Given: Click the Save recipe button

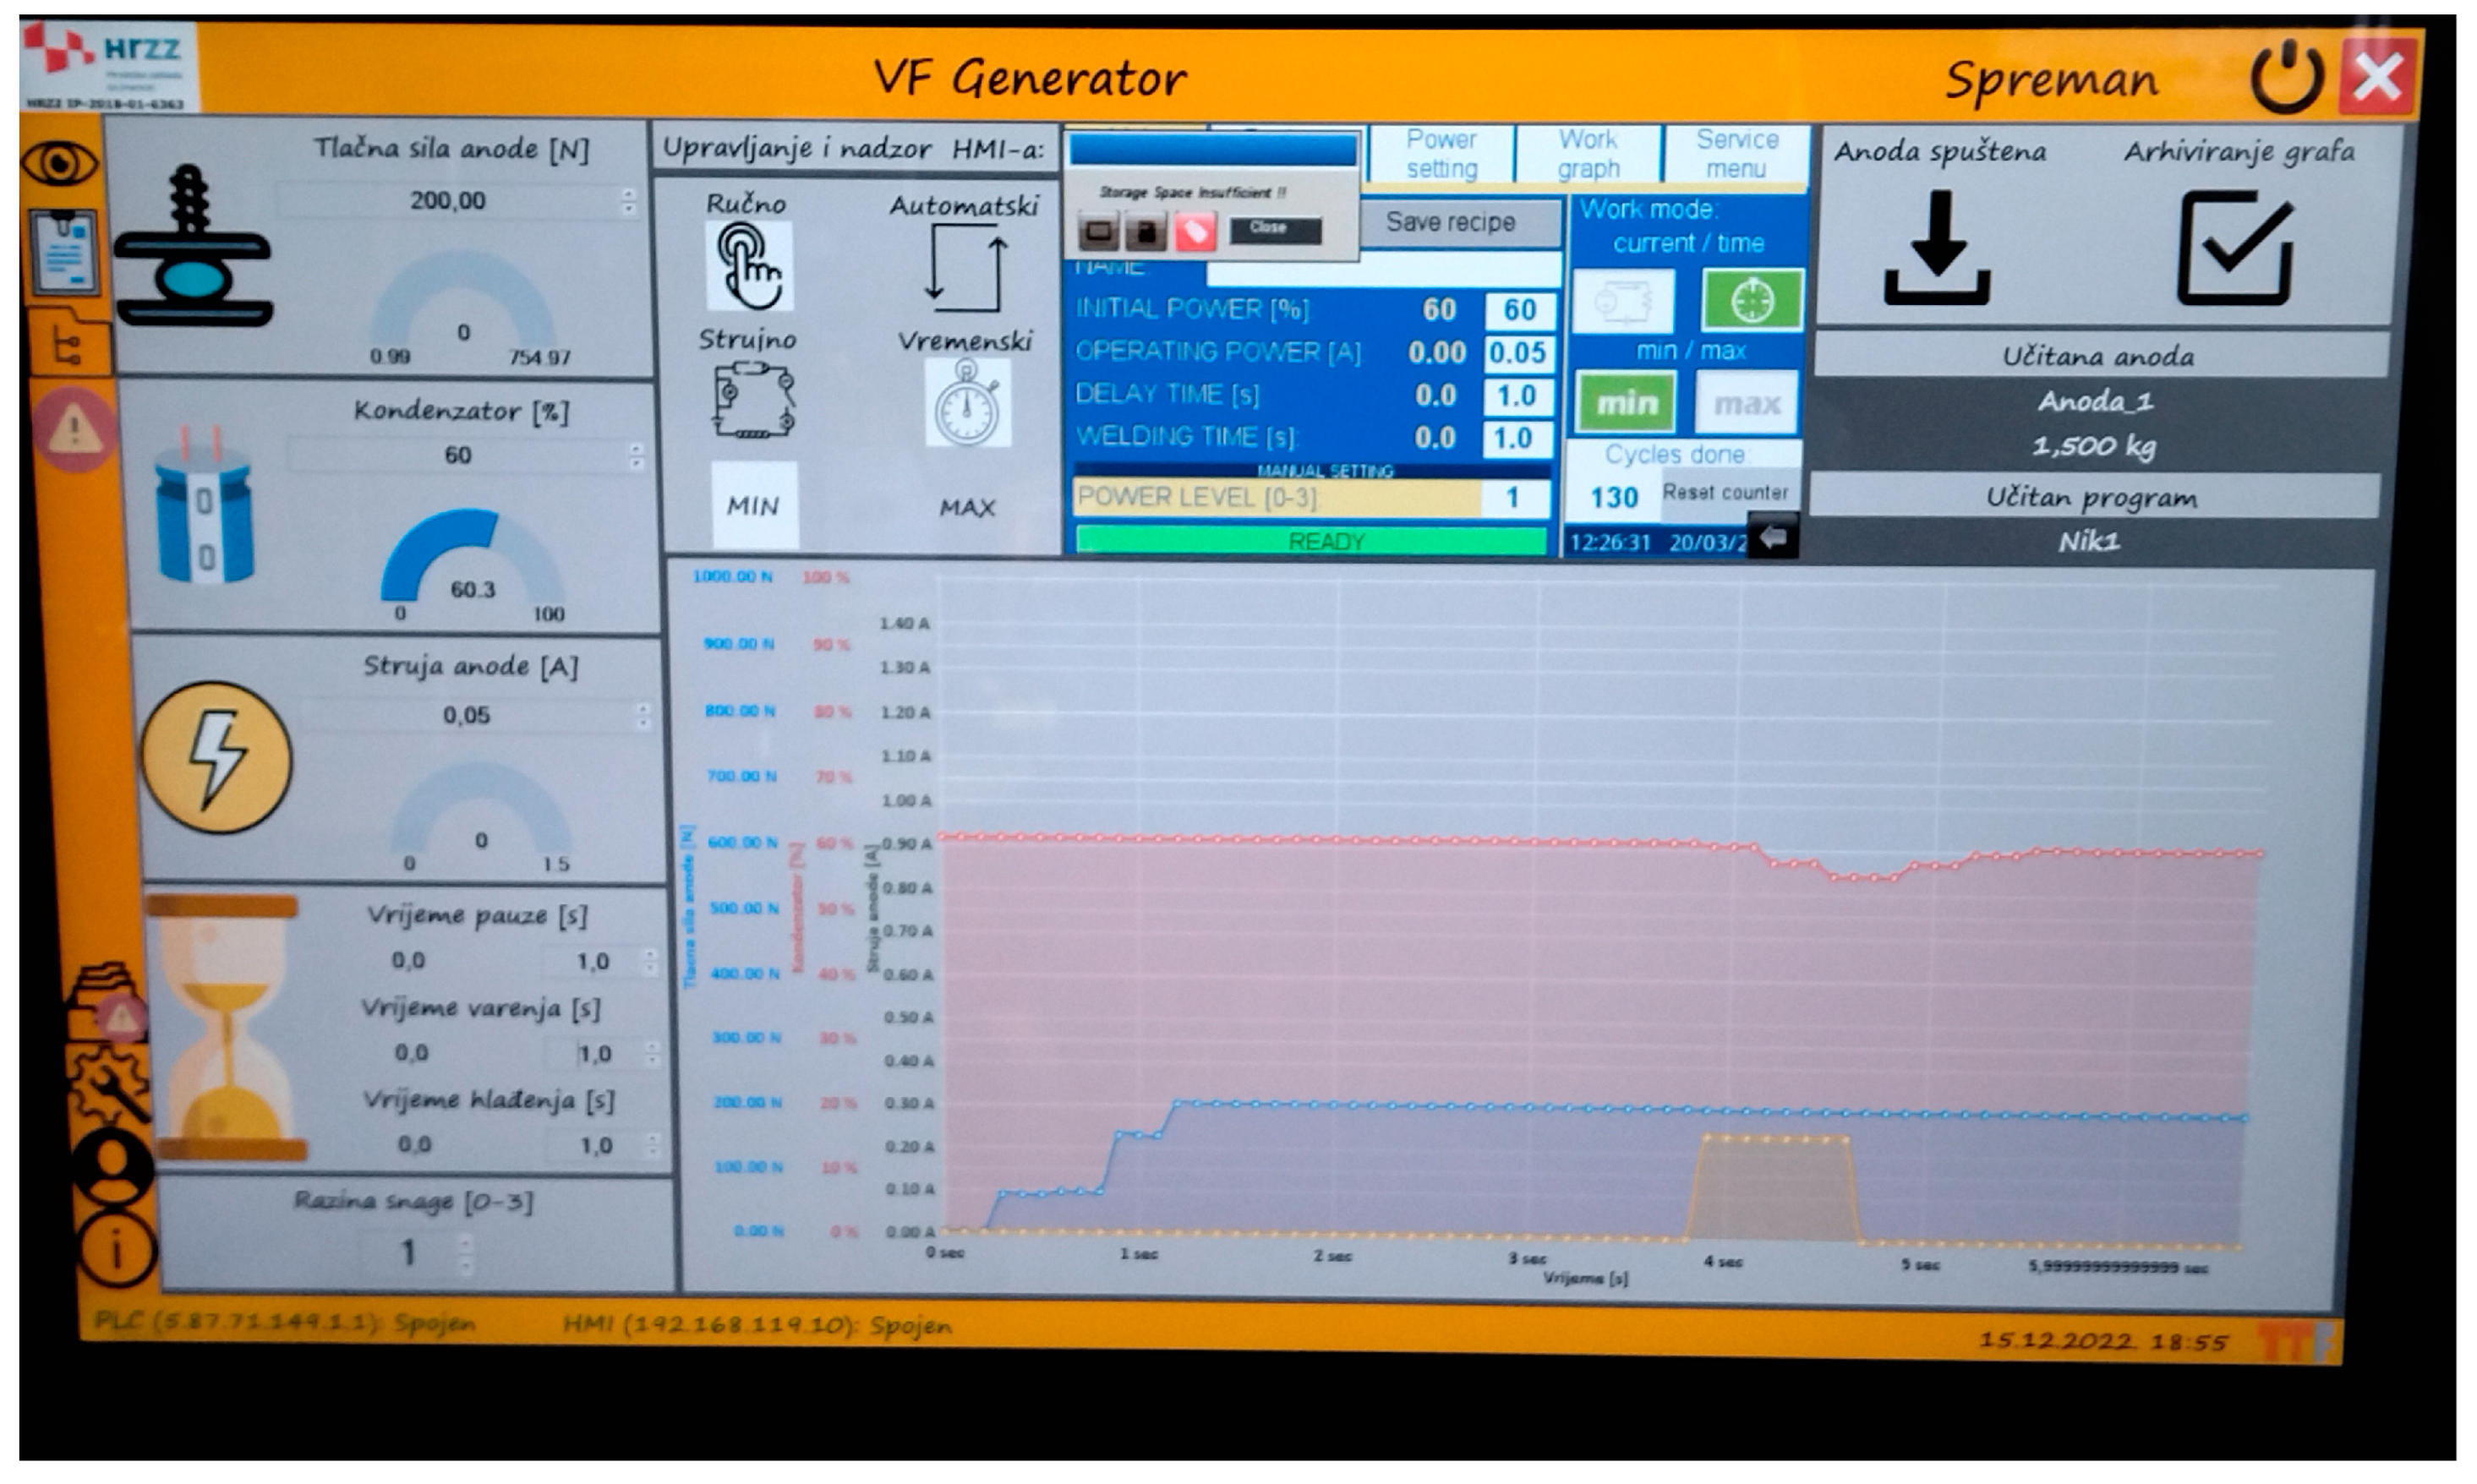Looking at the screenshot, I should (x=1451, y=223).
